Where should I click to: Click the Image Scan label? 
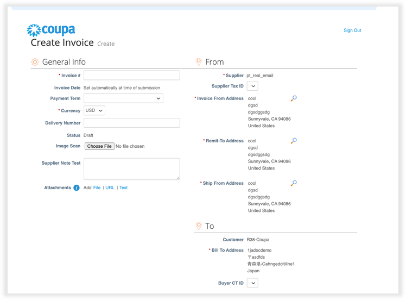(x=68, y=146)
